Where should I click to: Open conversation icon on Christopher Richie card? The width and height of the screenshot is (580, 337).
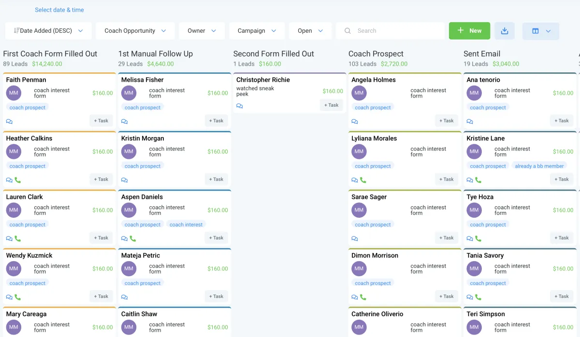point(240,106)
